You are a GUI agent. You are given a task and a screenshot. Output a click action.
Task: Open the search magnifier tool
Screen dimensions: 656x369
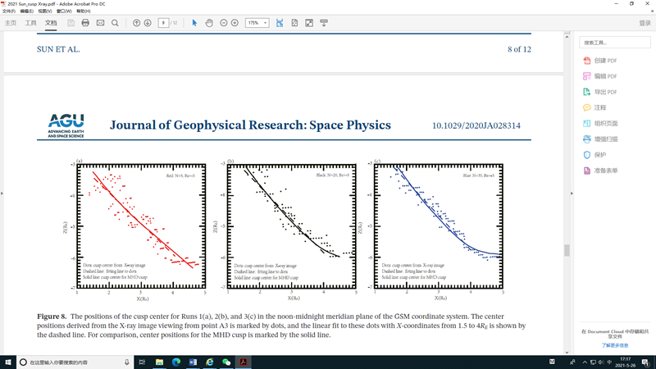point(115,23)
